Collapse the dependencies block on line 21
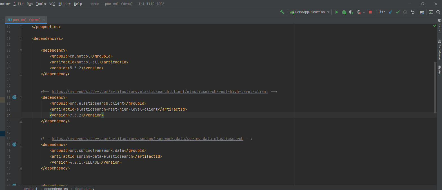The width and height of the screenshot is (442, 190). pos(21,39)
